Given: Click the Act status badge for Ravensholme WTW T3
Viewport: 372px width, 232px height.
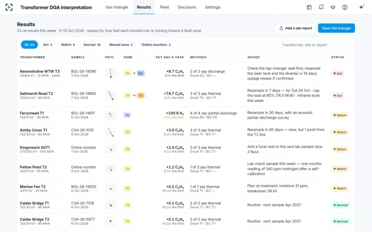Looking at the screenshot, I should (337, 74).
